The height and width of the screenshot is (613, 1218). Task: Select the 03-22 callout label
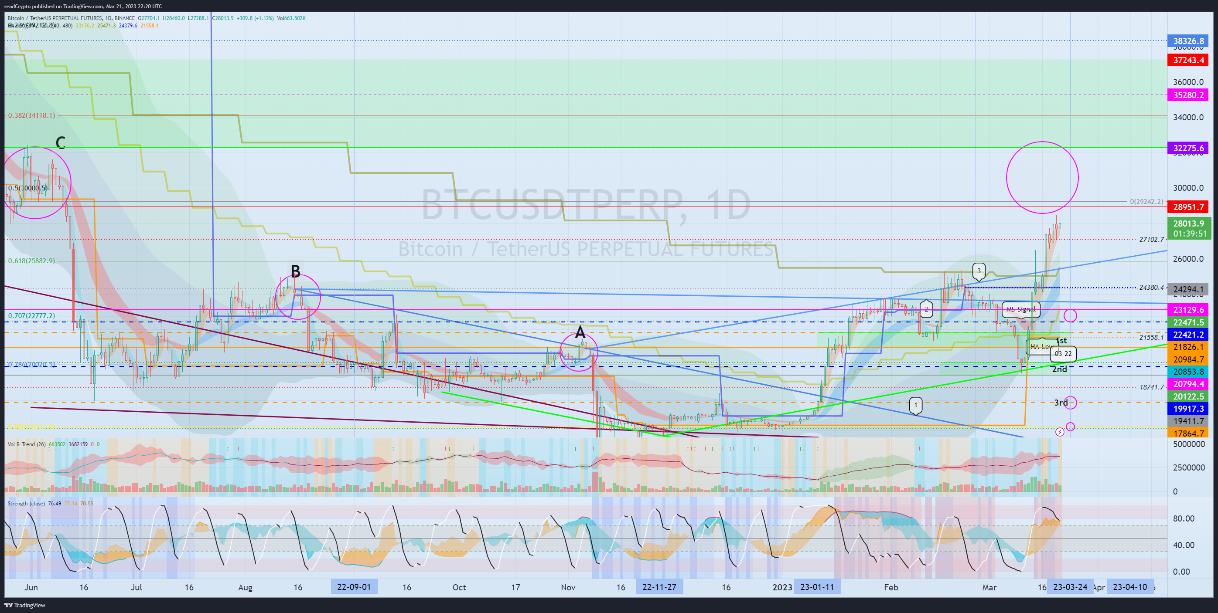click(x=1063, y=354)
